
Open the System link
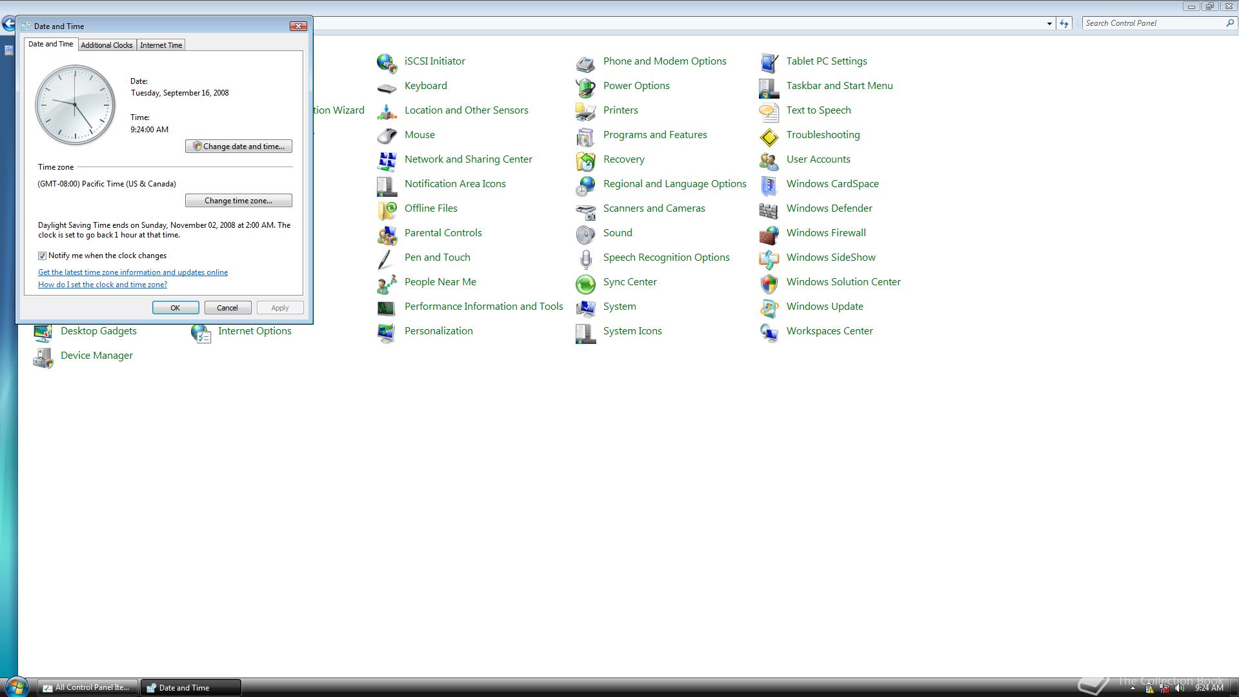pyautogui.click(x=619, y=307)
